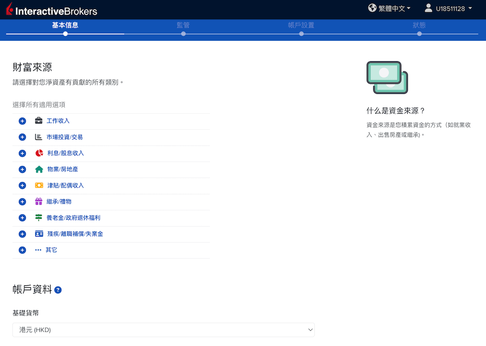This screenshot has width=486, height=346.
Task: Toggle the plus button for 工作收入
Action: coord(22,121)
